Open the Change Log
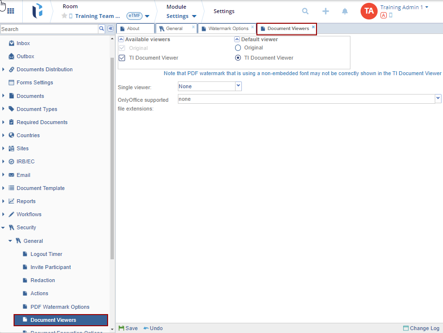The height and width of the screenshot is (333, 443). click(x=421, y=328)
